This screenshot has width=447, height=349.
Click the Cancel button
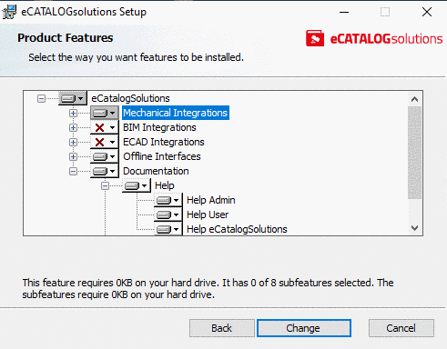click(401, 328)
